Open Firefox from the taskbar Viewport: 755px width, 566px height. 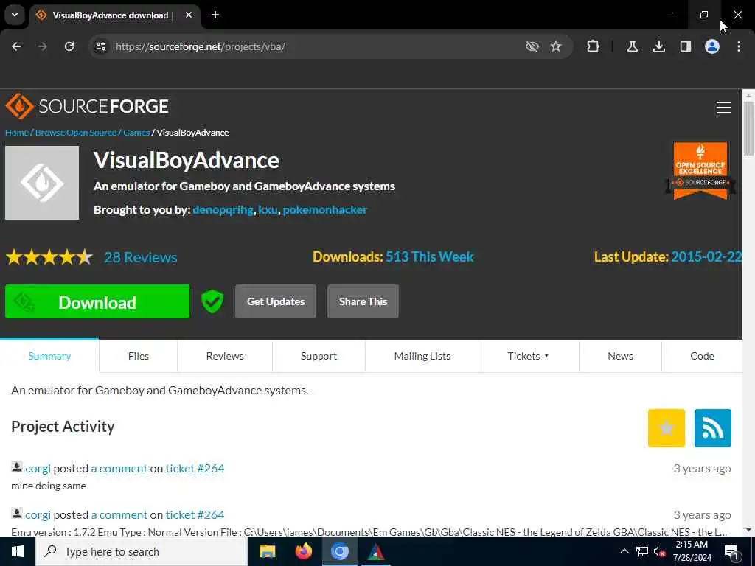pyautogui.click(x=303, y=551)
